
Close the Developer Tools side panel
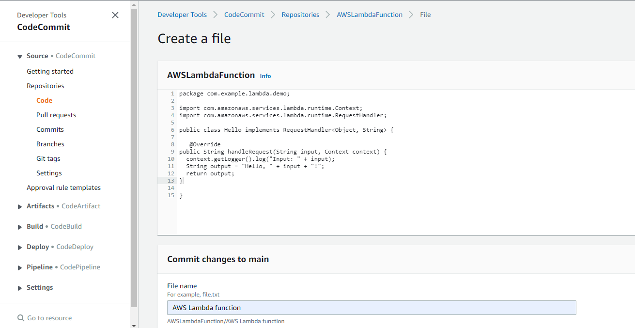(115, 15)
